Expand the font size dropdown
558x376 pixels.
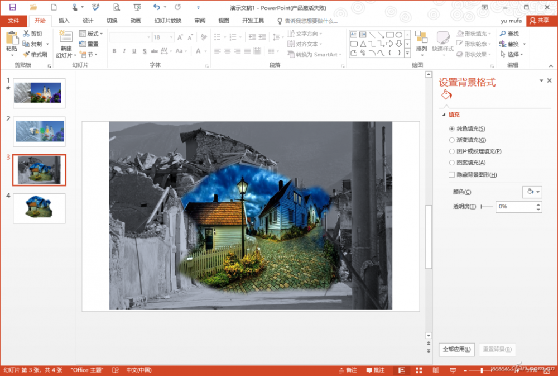(172, 37)
